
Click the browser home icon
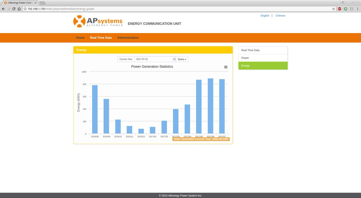(x=19, y=9)
